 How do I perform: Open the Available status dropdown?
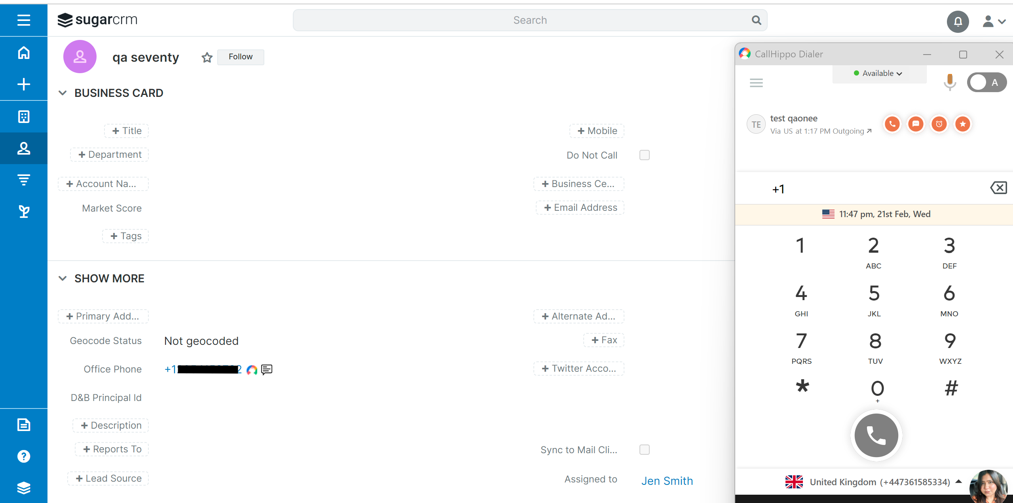879,74
